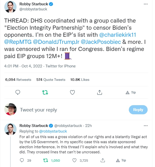Like the main tweet with heart icon
155x167 pixels.
[72, 92]
